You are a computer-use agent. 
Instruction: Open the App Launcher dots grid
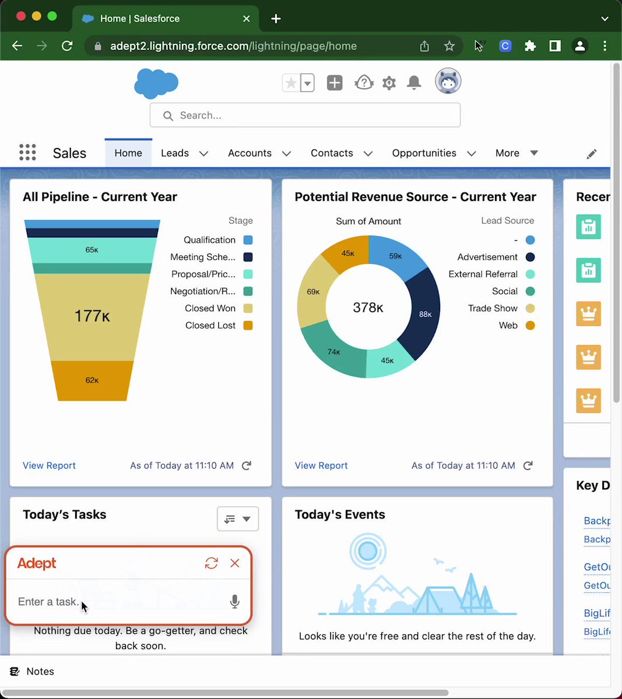(27, 153)
